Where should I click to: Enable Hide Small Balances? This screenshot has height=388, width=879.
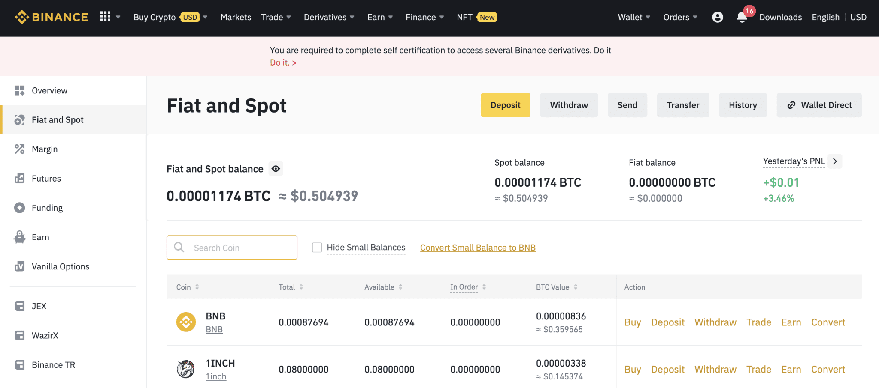click(x=317, y=247)
